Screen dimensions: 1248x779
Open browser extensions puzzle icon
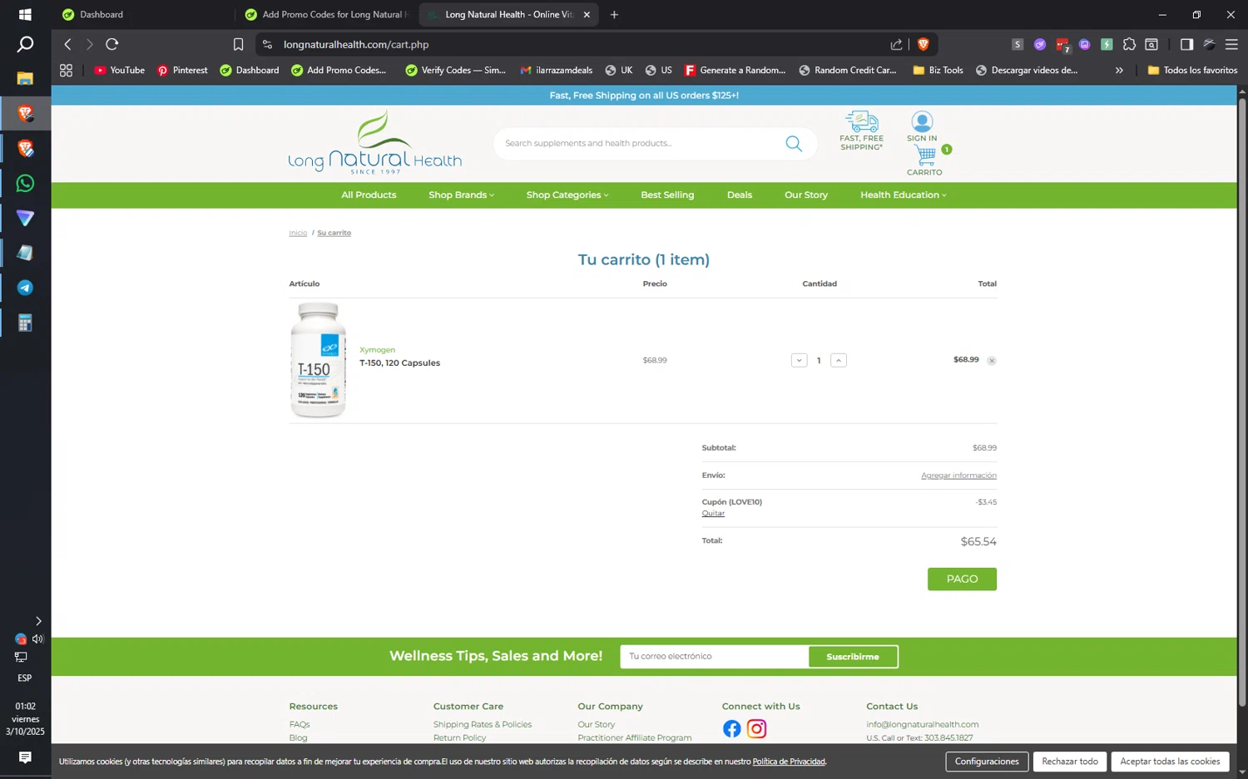(x=1129, y=44)
